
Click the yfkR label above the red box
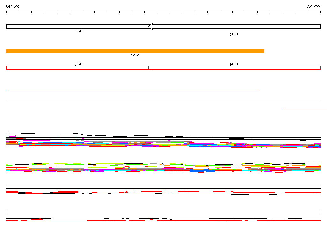79,64
